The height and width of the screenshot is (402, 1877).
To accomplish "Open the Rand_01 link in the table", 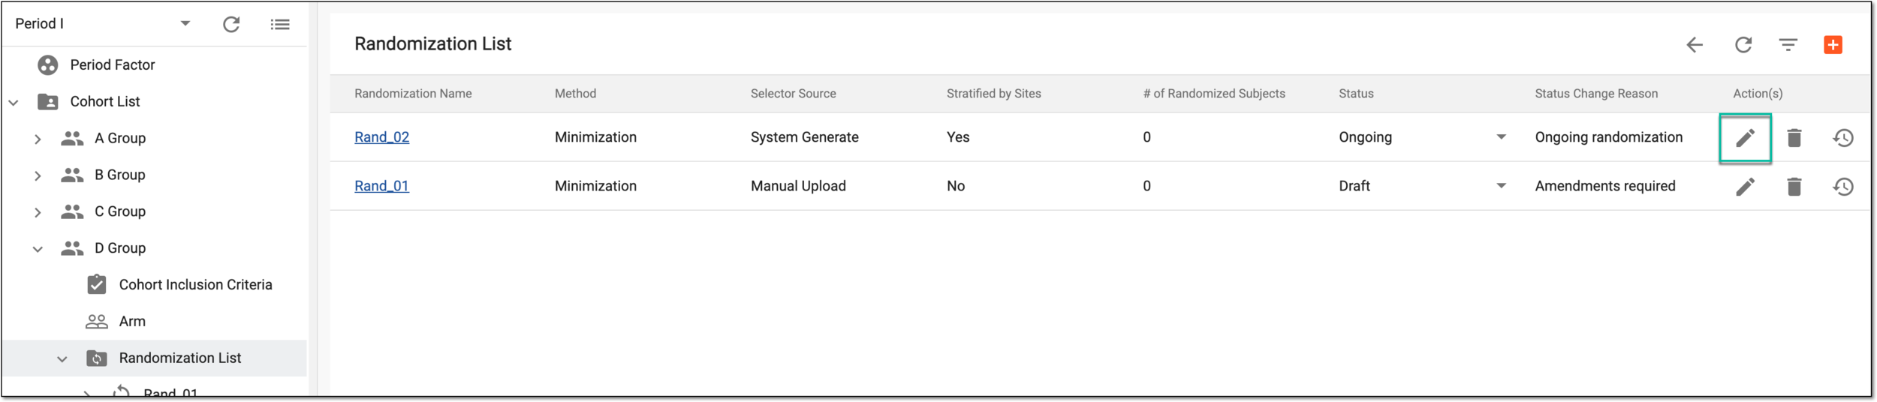I will pos(381,186).
